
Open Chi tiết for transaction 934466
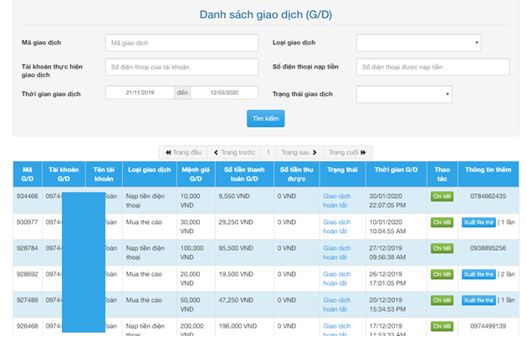click(x=442, y=196)
